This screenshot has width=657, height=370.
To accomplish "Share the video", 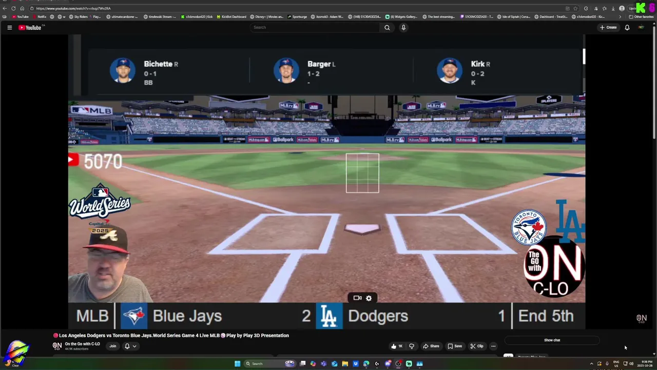I will click(431, 346).
